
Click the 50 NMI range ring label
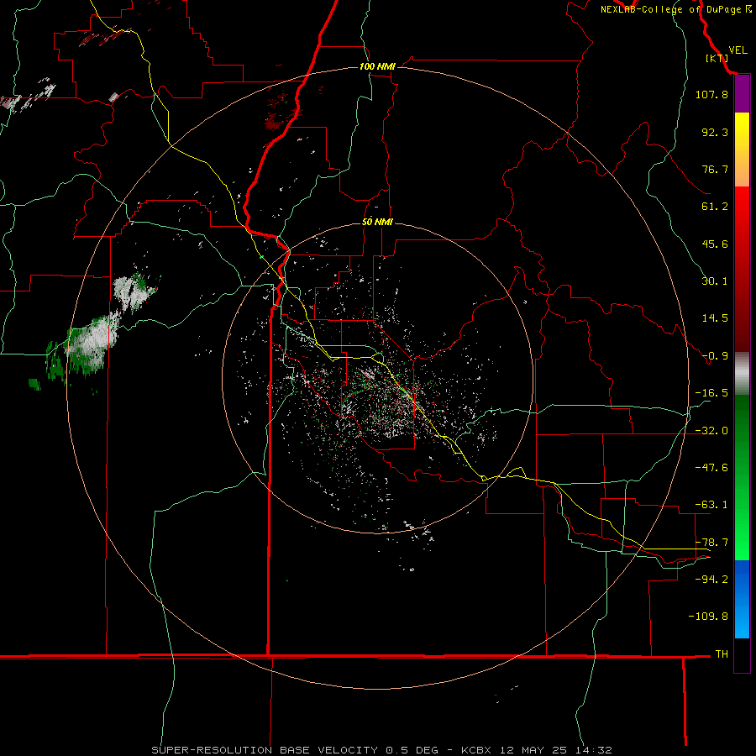[377, 222]
